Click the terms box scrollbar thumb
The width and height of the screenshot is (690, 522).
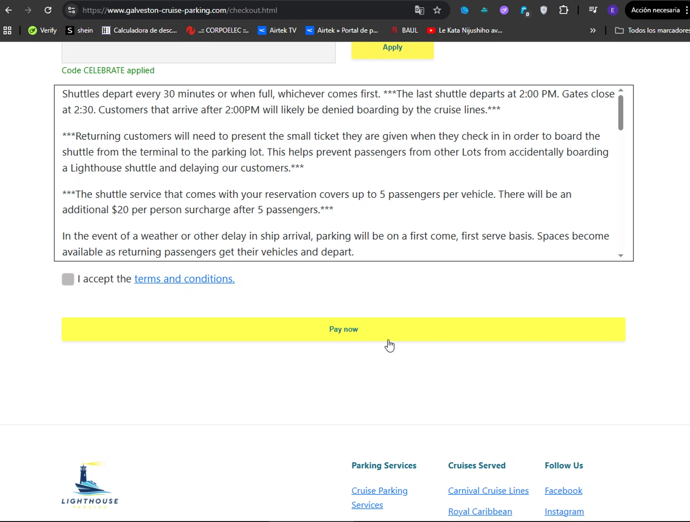pos(621,113)
